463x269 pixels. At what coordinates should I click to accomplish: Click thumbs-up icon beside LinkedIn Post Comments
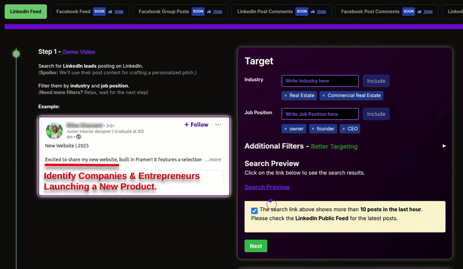313,12
